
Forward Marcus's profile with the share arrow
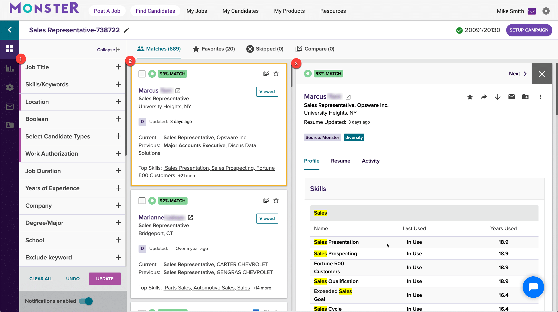(x=484, y=97)
